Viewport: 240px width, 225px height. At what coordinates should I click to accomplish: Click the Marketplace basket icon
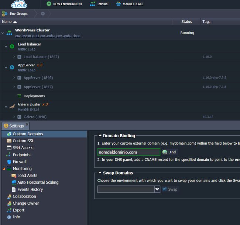(x=119, y=4)
